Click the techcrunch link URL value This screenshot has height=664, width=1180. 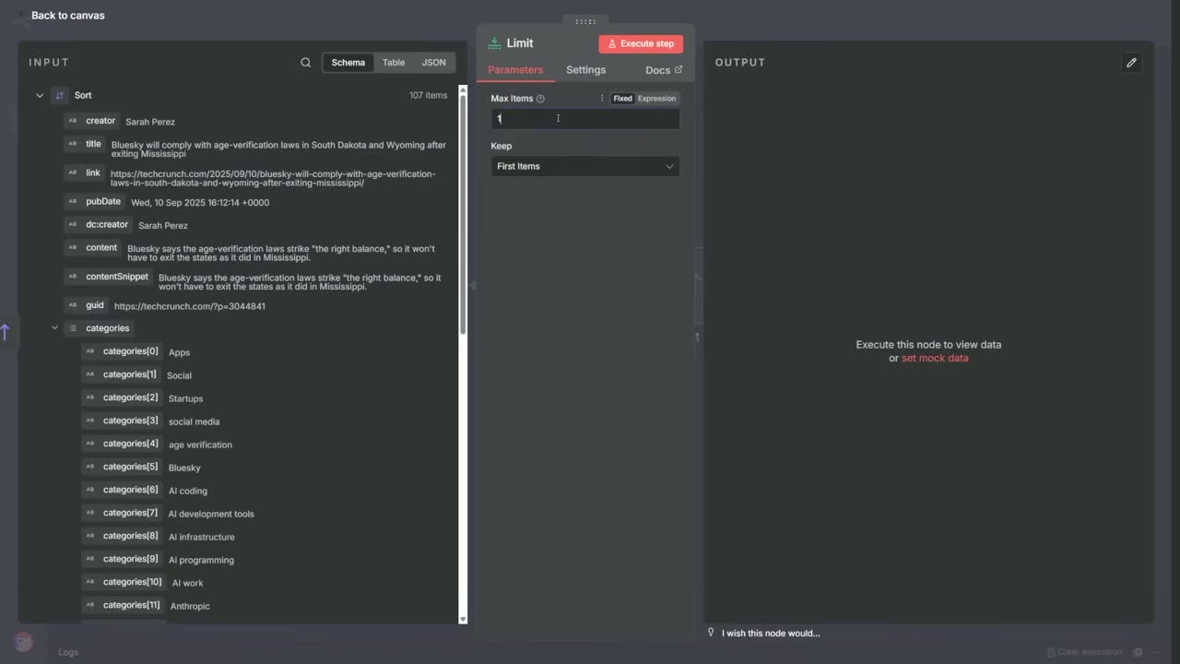tap(273, 178)
